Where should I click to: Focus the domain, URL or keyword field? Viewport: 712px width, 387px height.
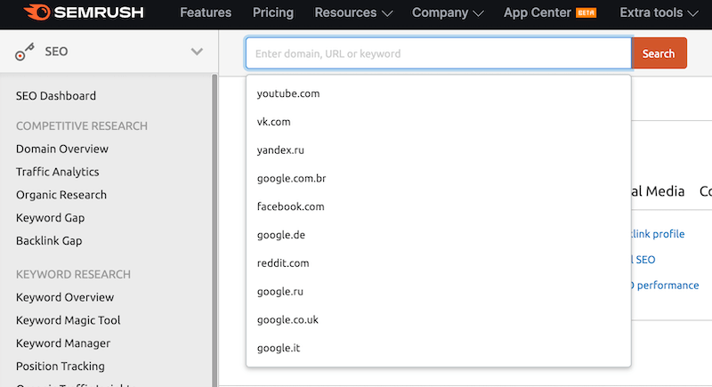pyautogui.click(x=438, y=53)
